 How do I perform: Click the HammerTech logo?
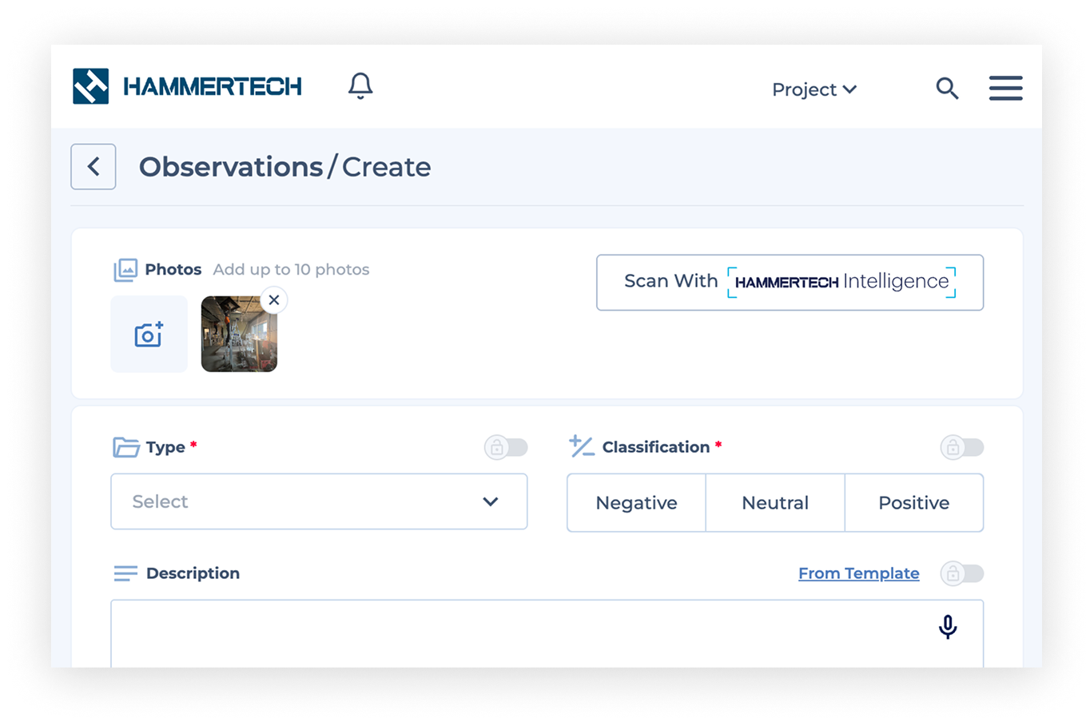point(186,85)
